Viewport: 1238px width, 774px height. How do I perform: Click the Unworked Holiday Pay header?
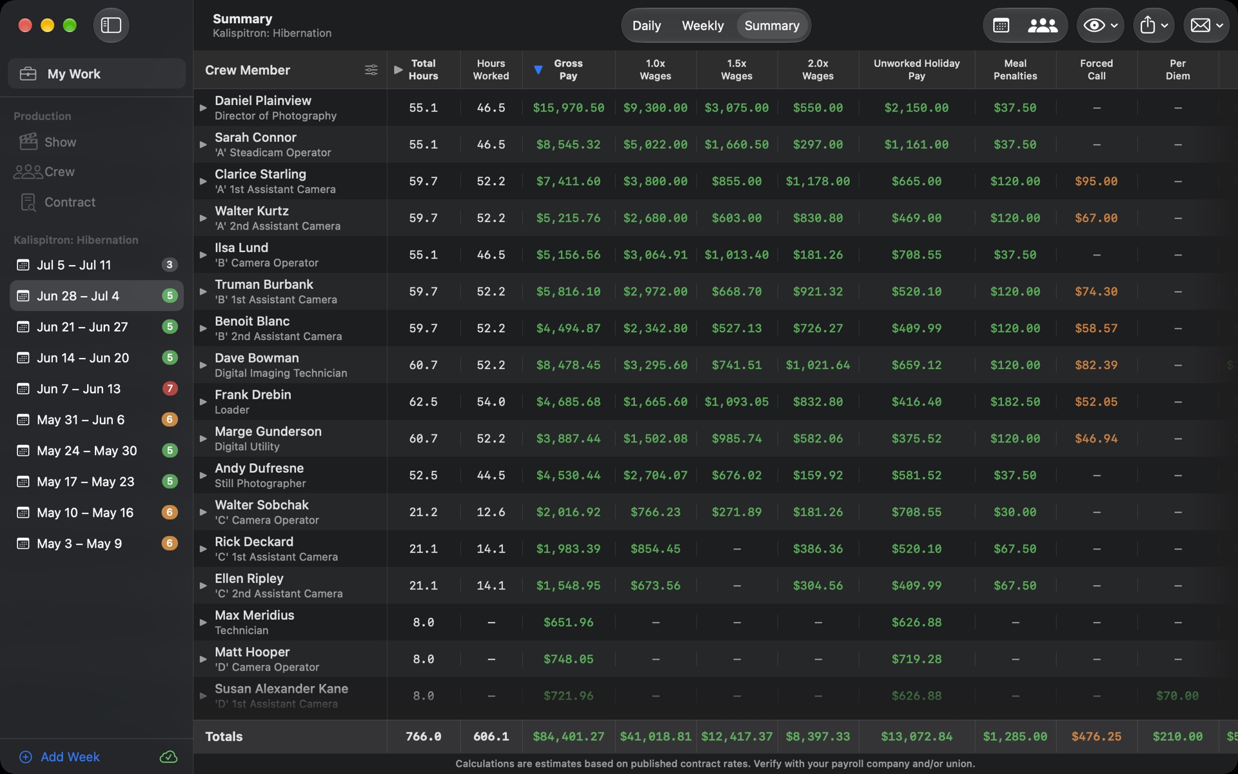click(x=916, y=70)
